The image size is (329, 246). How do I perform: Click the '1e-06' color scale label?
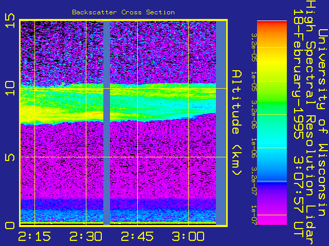[254, 148]
